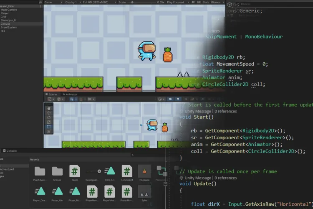Toggle scene lighting bulb button
The image size is (313, 209).
178,99
